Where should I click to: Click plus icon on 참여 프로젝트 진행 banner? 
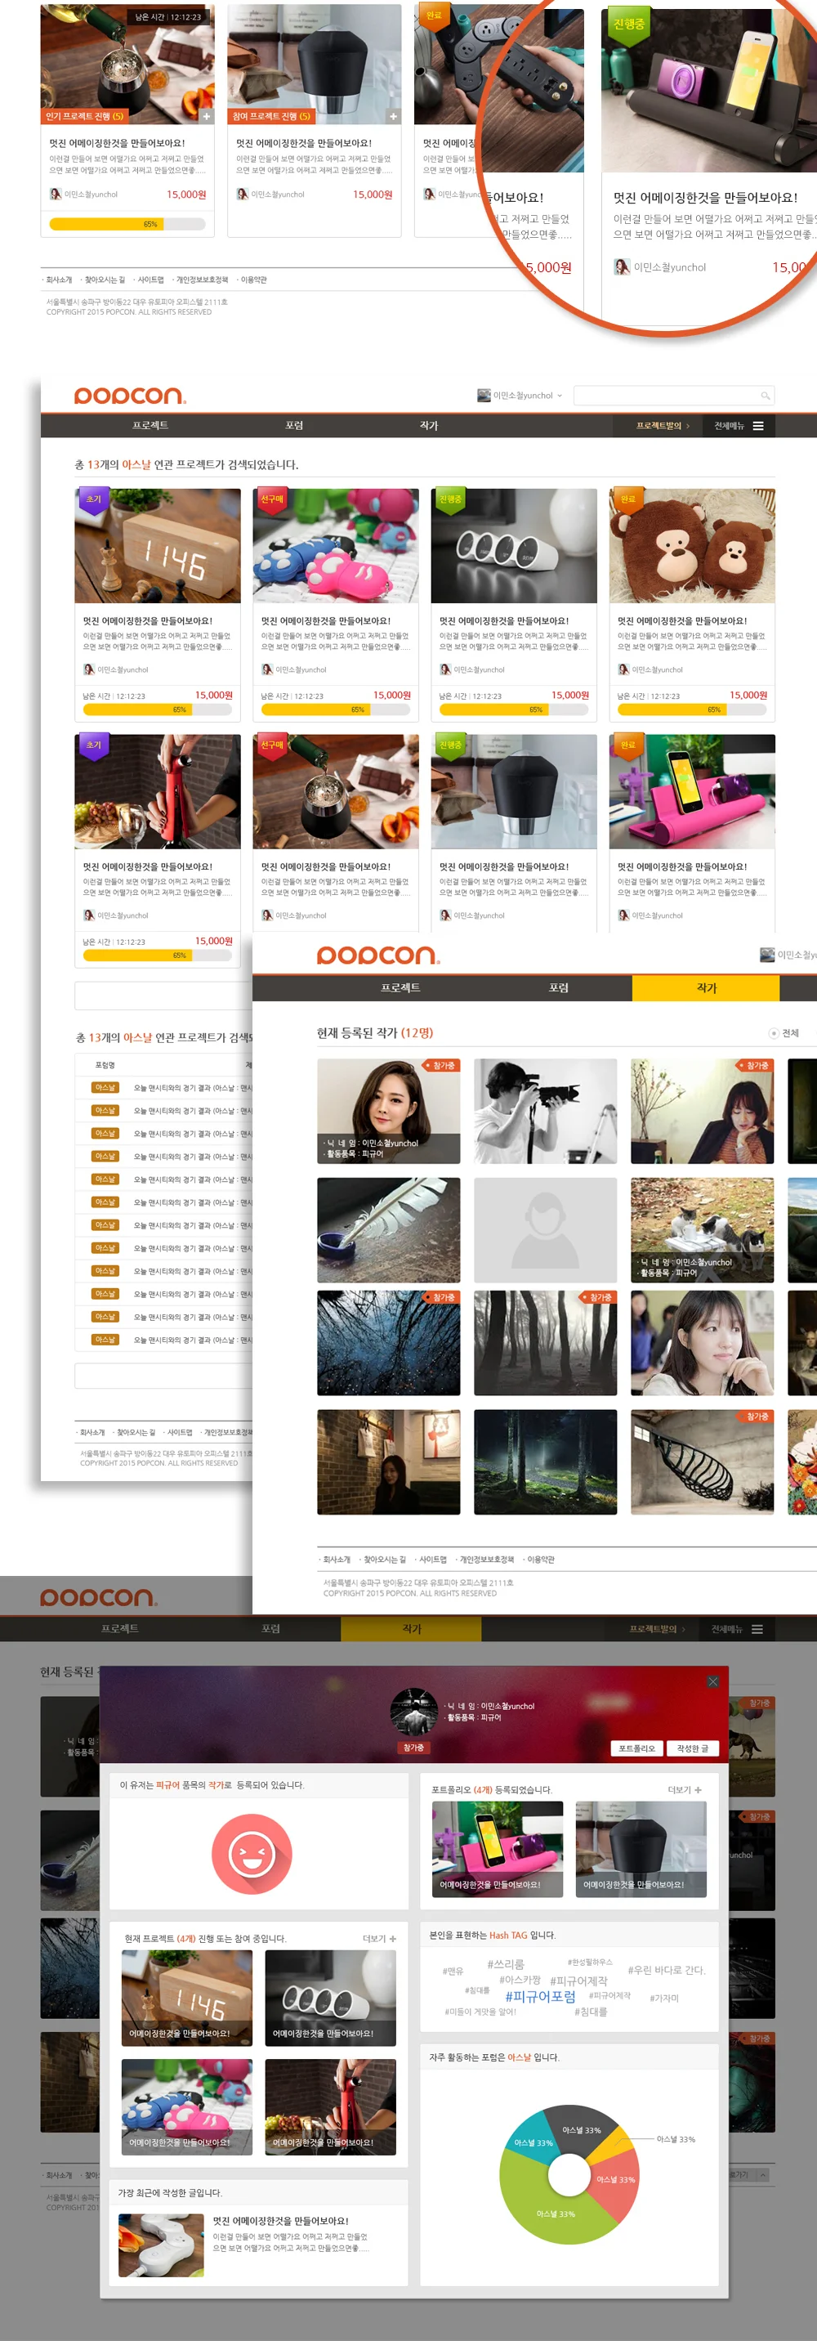(393, 116)
